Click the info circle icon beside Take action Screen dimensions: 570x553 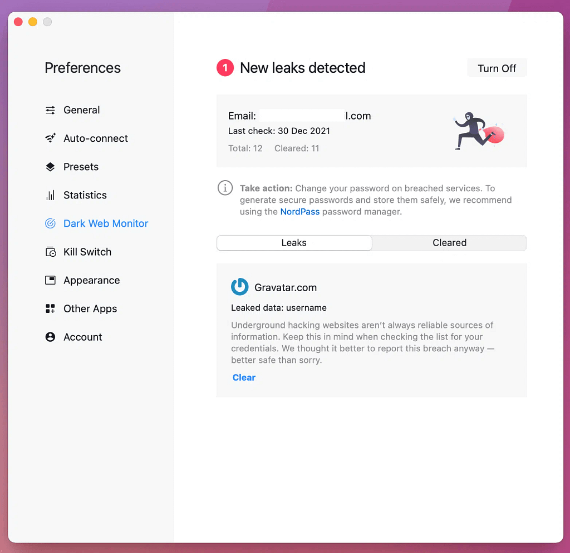click(x=225, y=188)
